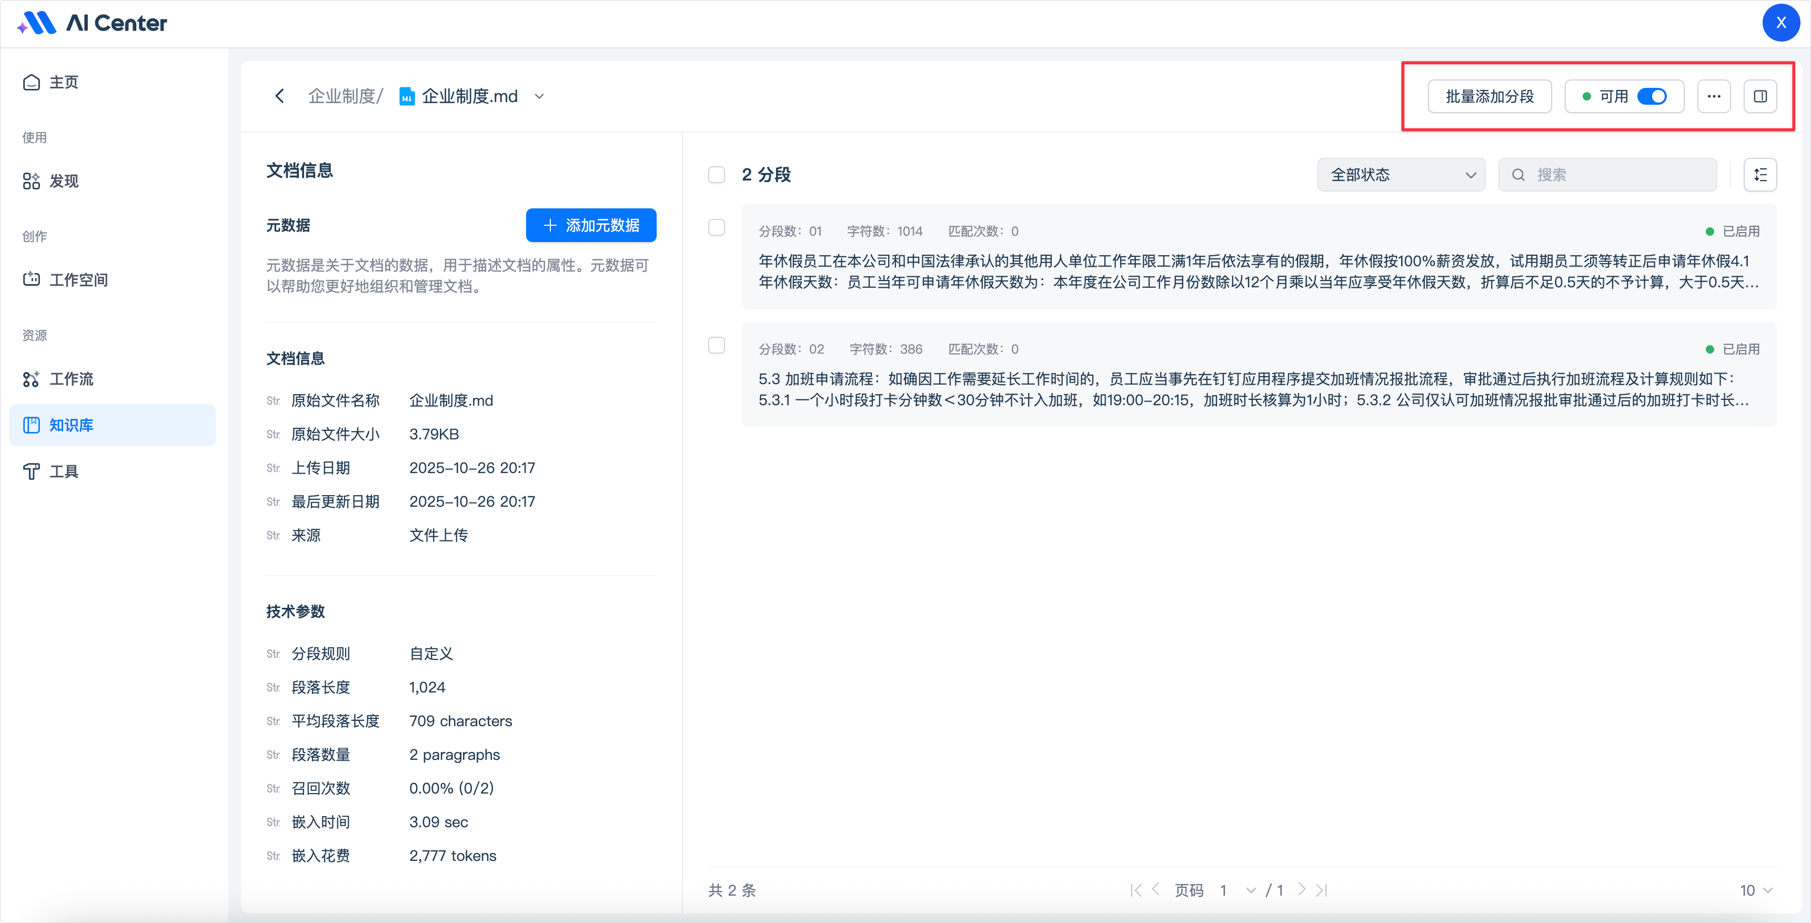The width and height of the screenshot is (1811, 923).
Task: Go to next page arrow
Action: (x=1301, y=890)
